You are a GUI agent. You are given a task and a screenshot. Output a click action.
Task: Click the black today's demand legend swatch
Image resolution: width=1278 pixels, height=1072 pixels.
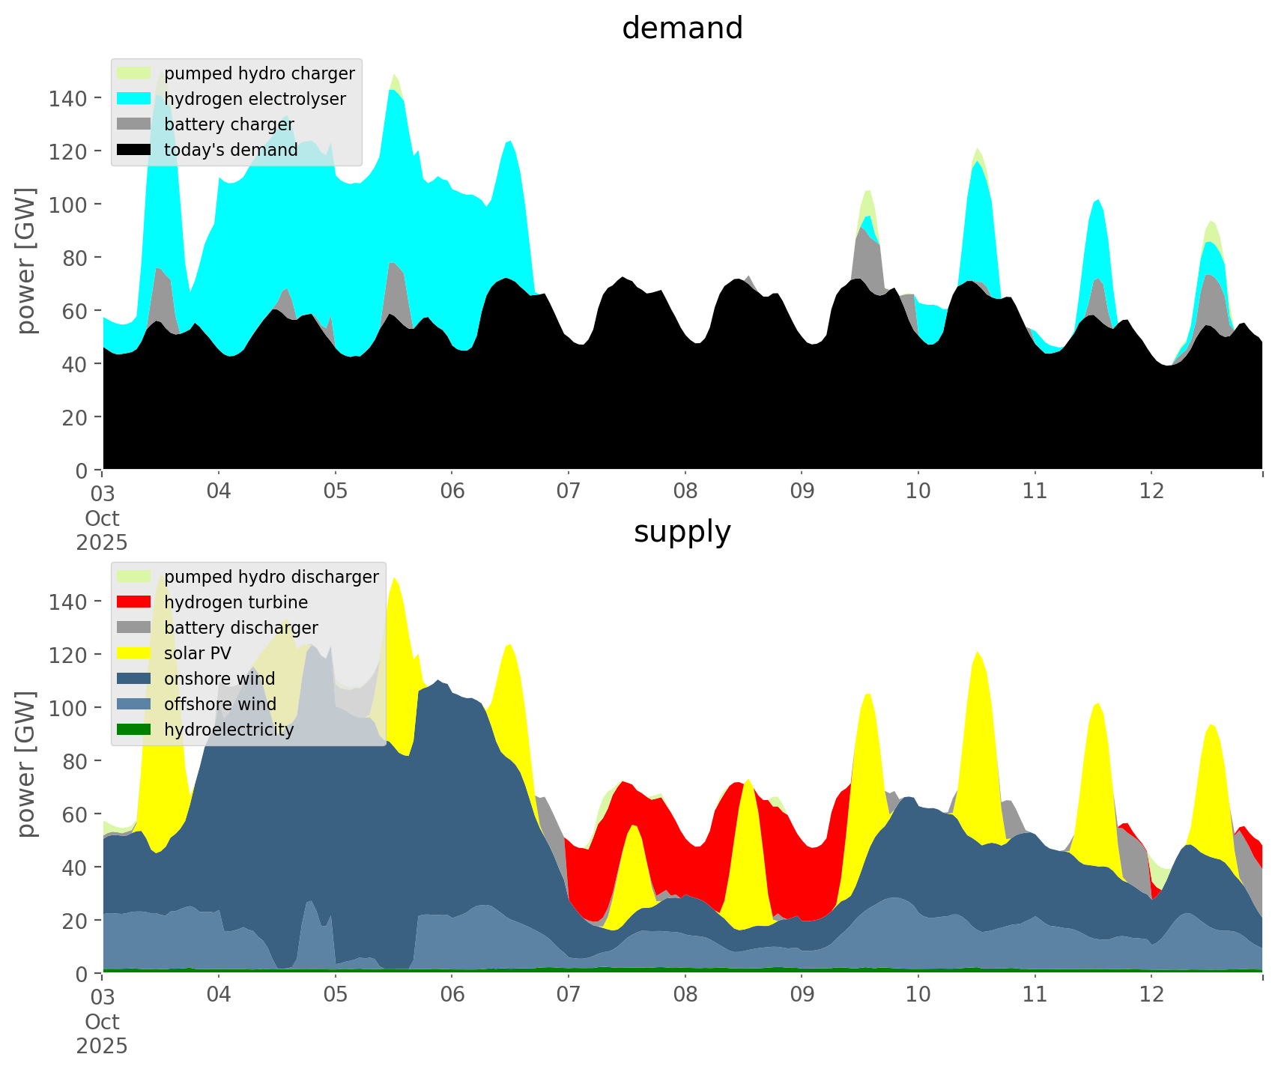pos(134,150)
